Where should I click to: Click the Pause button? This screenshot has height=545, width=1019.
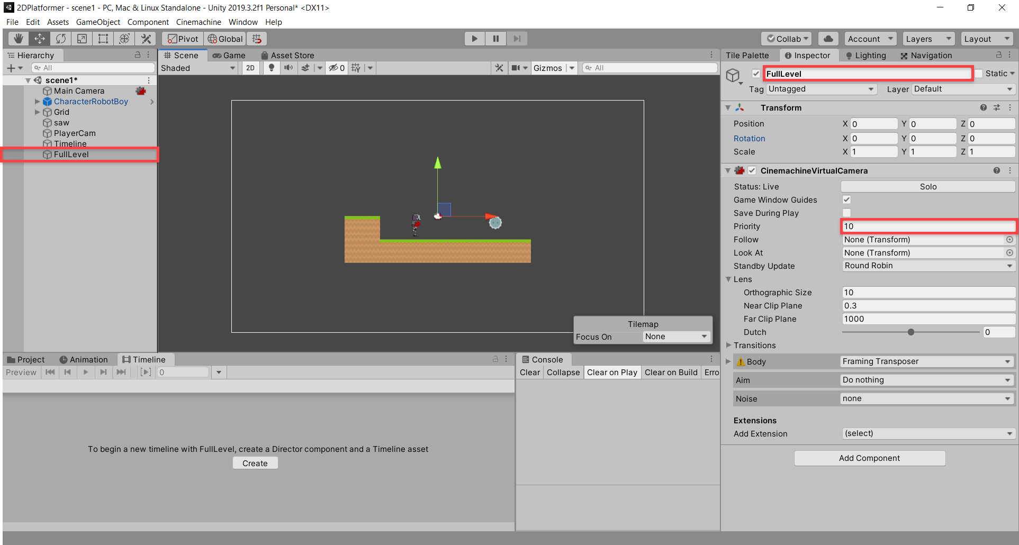495,39
